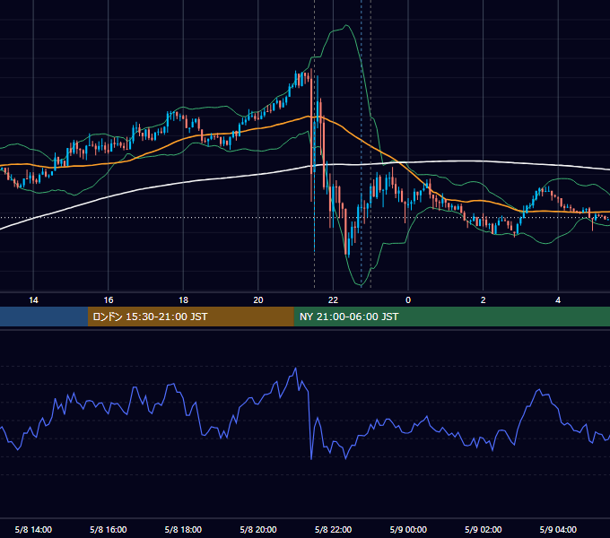
Task: Click the 4 hour axis label
Action: [558, 300]
